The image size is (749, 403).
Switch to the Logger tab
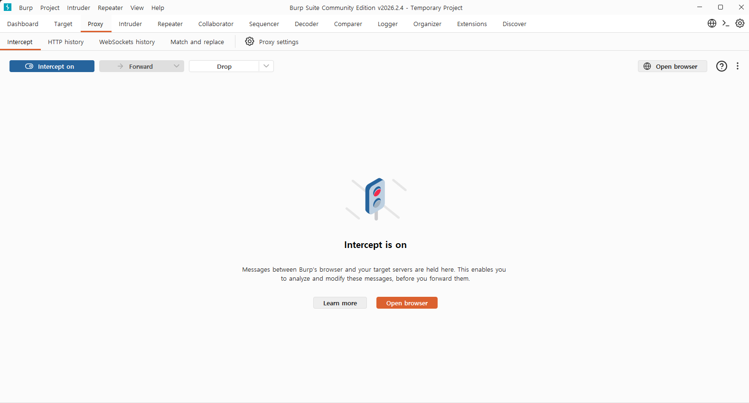click(x=388, y=24)
